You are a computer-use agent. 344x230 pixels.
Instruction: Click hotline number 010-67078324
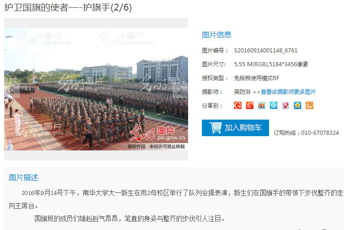tap(320, 133)
